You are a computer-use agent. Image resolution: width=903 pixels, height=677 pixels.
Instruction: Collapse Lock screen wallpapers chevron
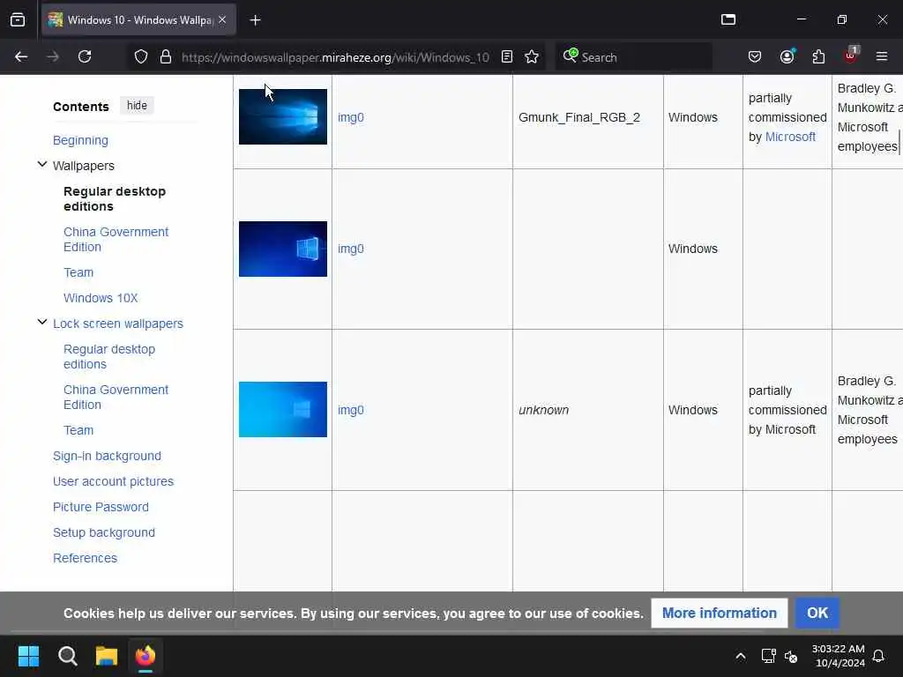(42, 323)
